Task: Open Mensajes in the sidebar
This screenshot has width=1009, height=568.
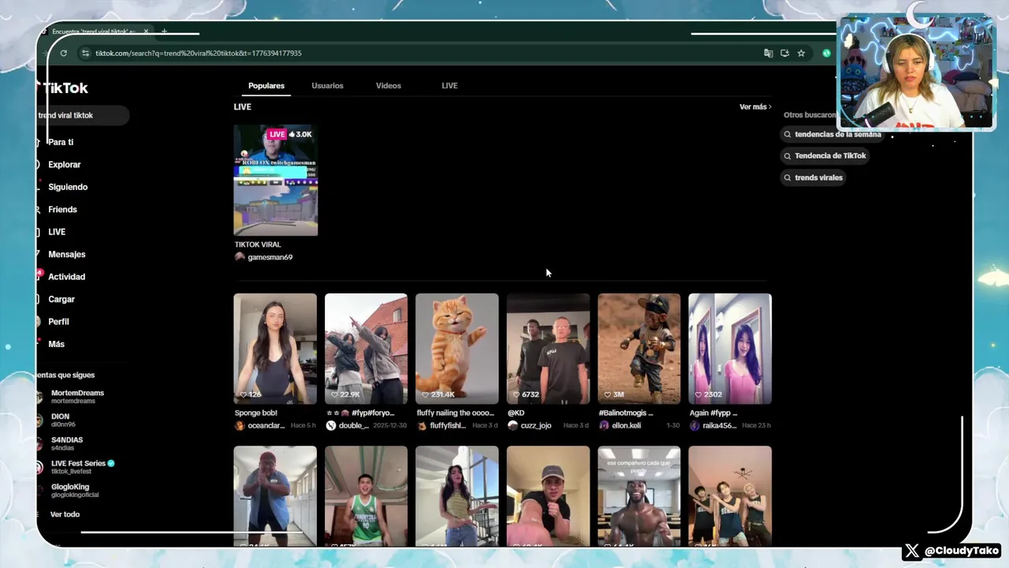Action: click(x=66, y=255)
